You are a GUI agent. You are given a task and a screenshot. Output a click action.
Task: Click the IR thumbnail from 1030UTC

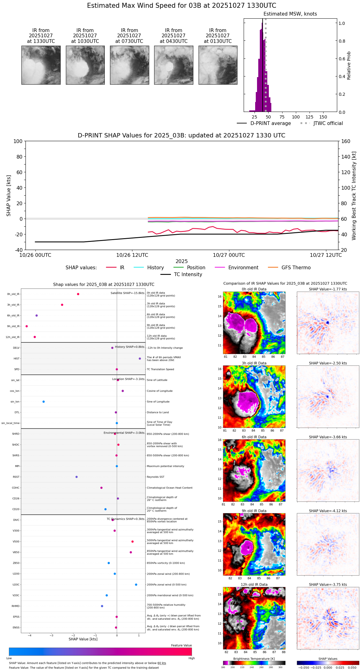[x=85, y=65]
